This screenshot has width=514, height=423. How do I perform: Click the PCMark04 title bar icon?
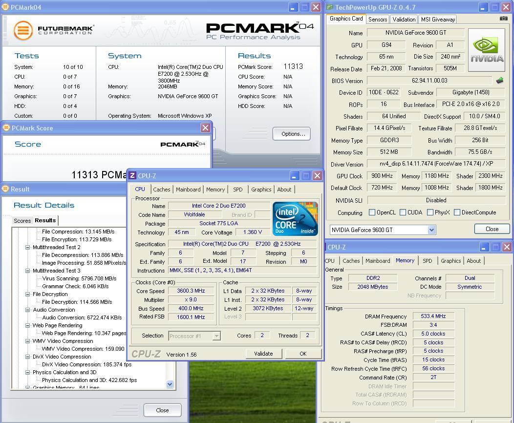coord(5,7)
